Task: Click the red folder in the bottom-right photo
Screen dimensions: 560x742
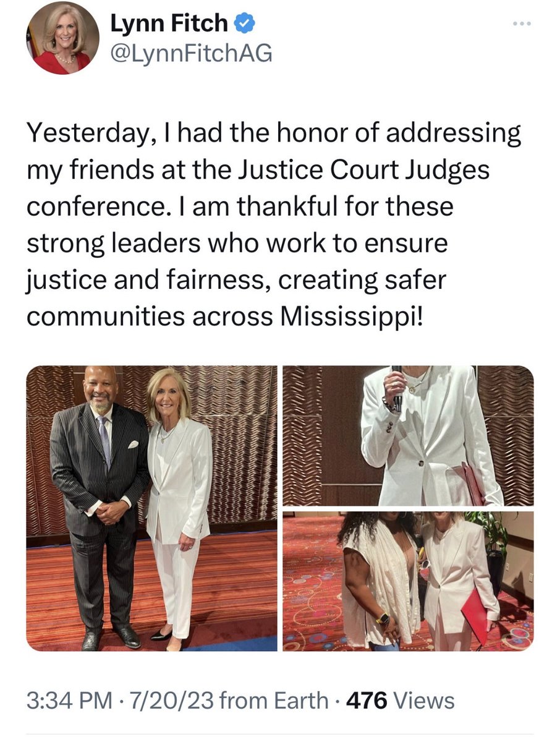Action: (x=475, y=615)
